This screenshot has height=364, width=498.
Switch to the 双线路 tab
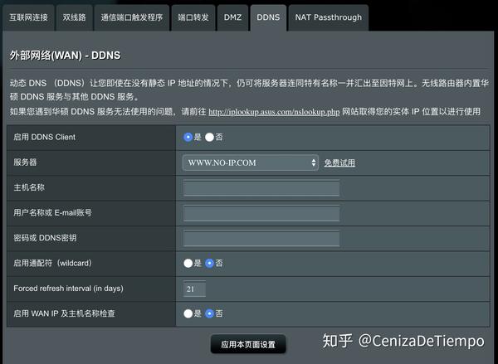click(x=75, y=17)
